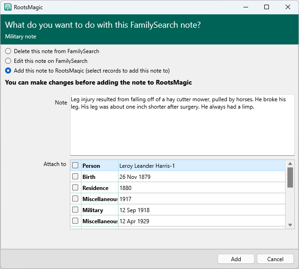This screenshot has width=299, height=269.
Task: Check the Person row checkbox
Action: pos(75,165)
